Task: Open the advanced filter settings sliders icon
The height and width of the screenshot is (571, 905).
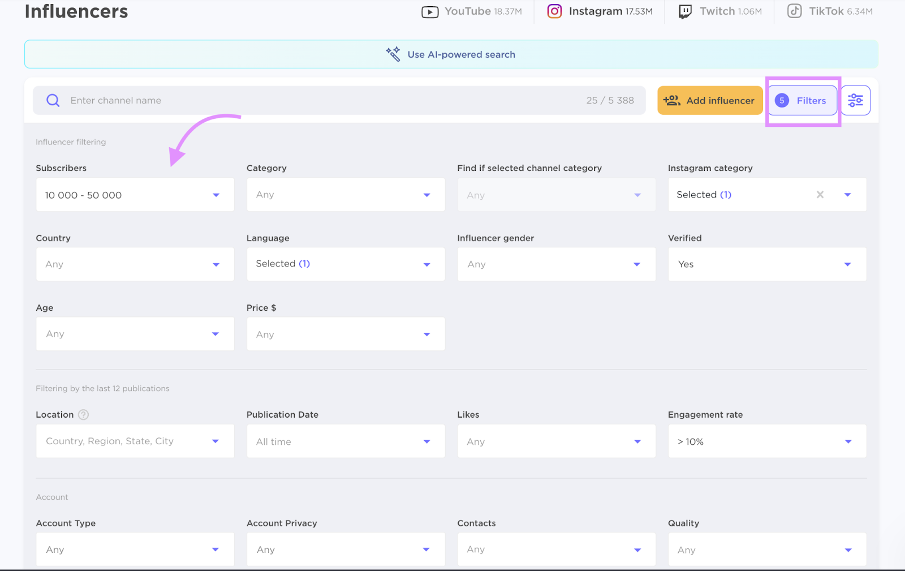Action: click(x=855, y=100)
